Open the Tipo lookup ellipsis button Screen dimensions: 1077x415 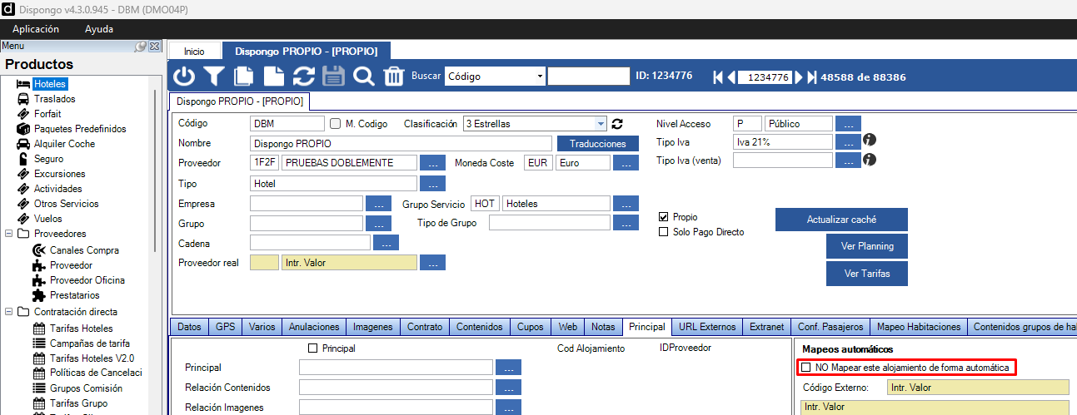432,184
